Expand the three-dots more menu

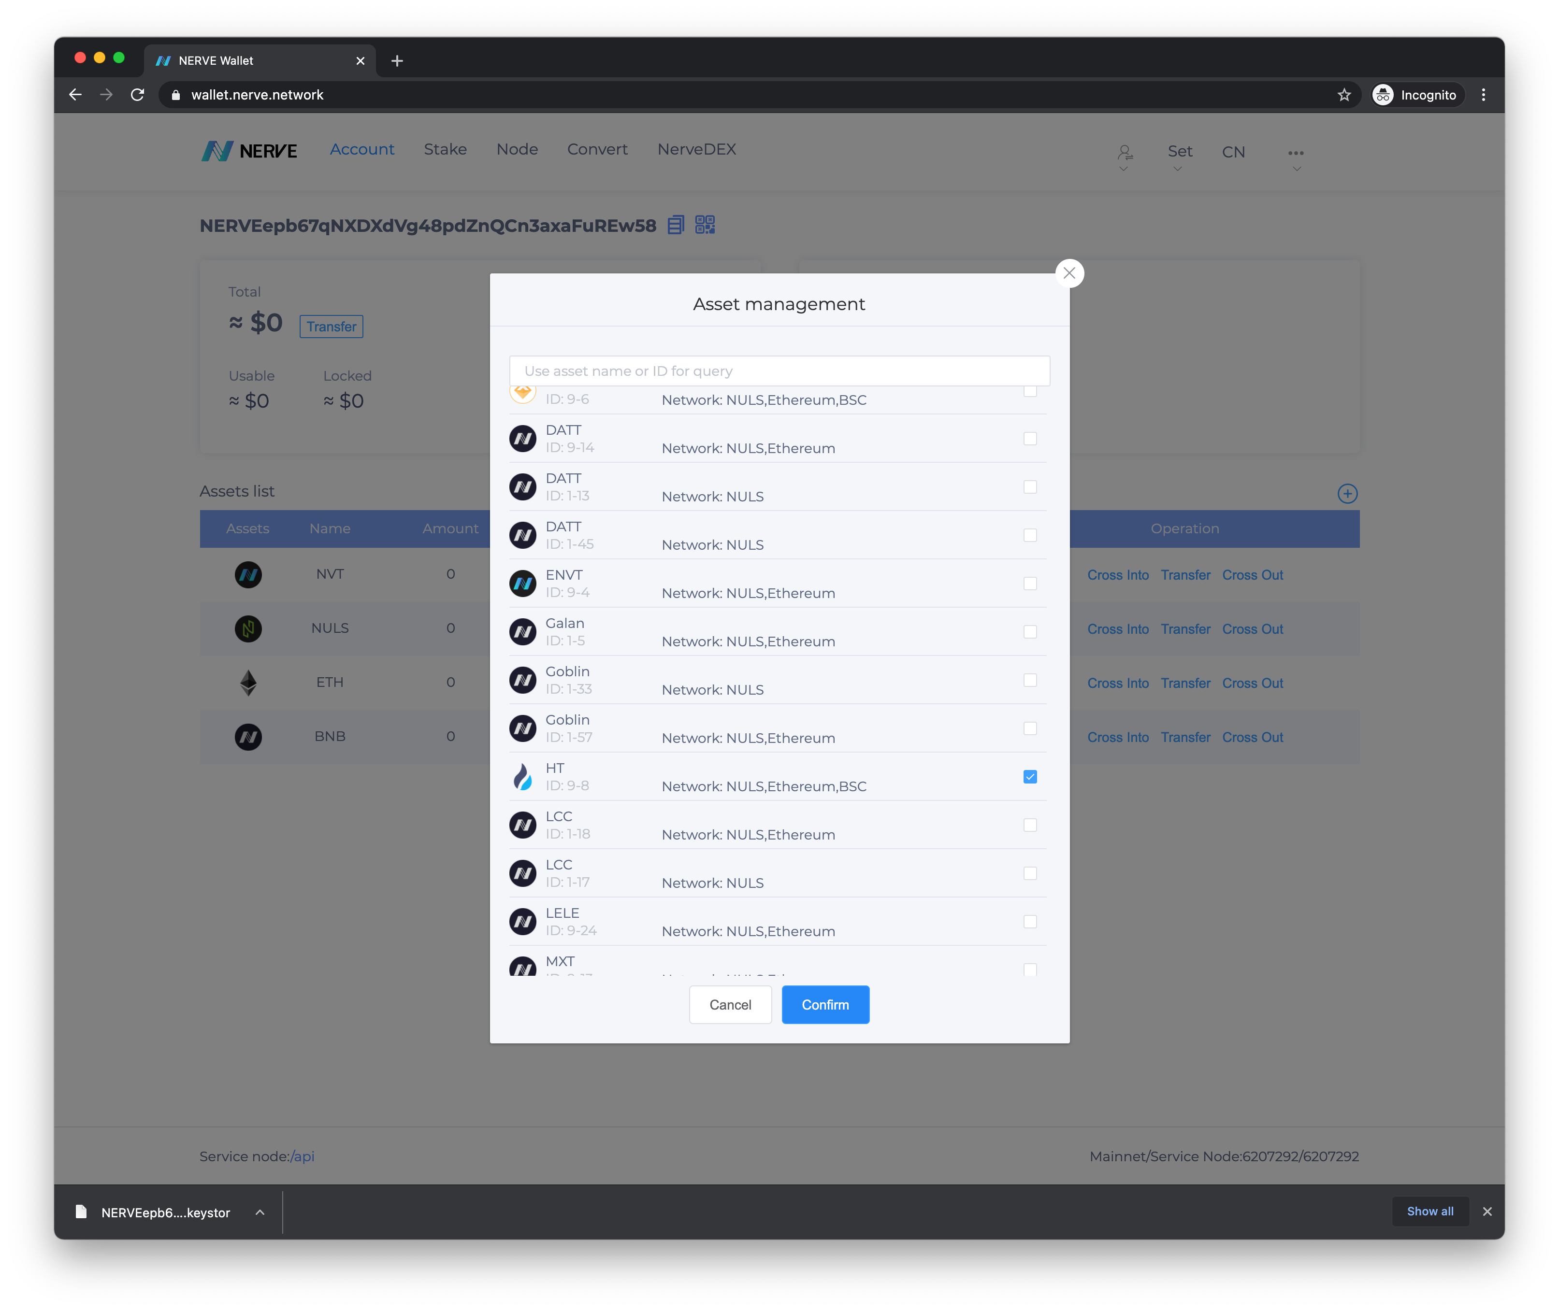coord(1296,153)
